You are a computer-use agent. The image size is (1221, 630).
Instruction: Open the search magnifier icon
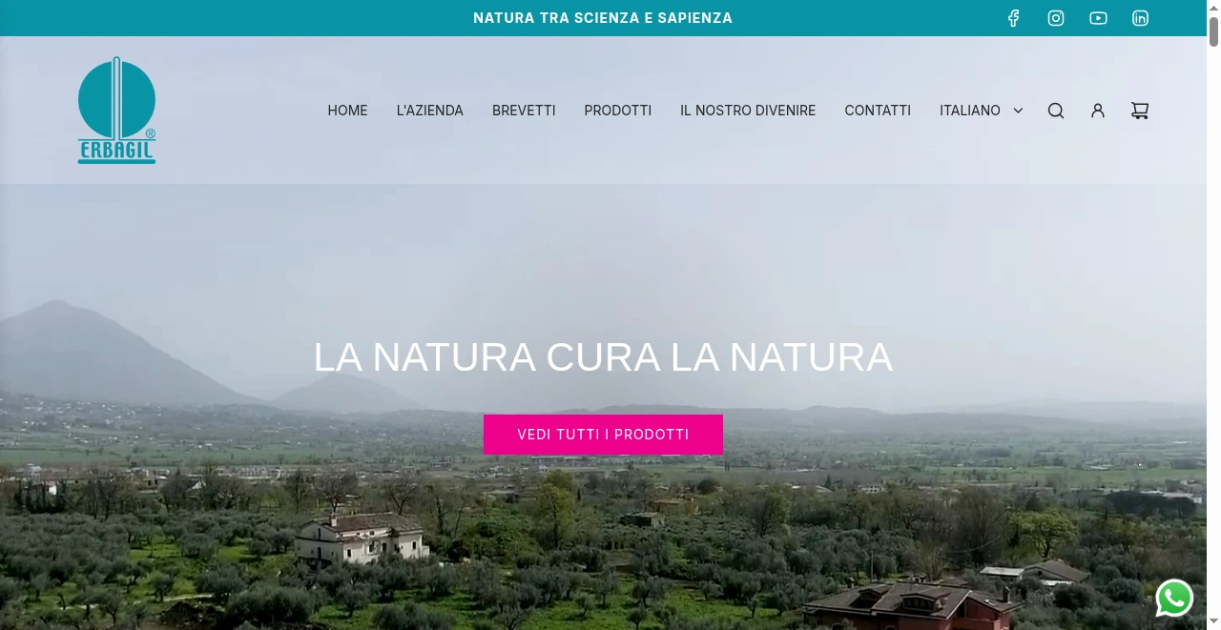coord(1056,111)
